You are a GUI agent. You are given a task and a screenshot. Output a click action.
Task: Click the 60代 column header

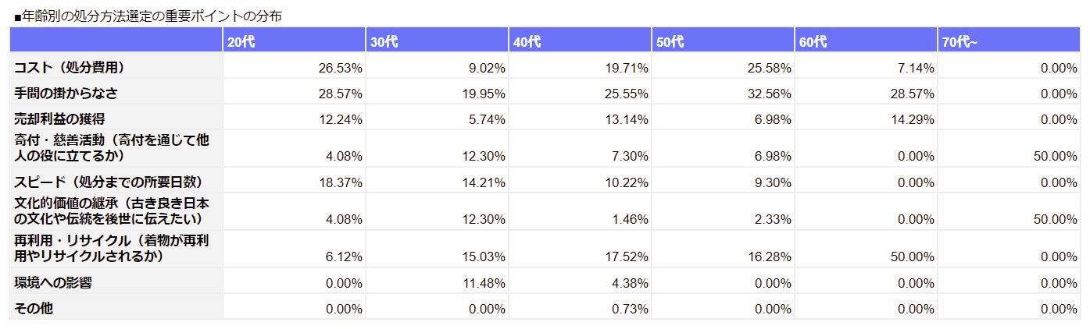tap(813, 42)
